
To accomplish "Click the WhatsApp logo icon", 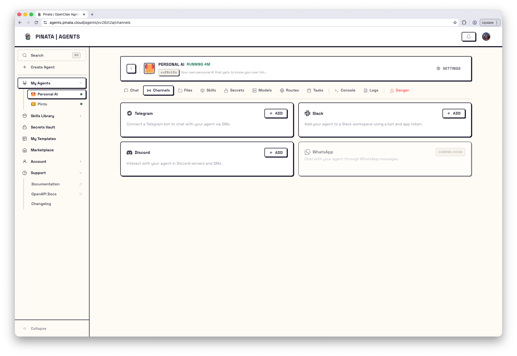I will click(307, 152).
